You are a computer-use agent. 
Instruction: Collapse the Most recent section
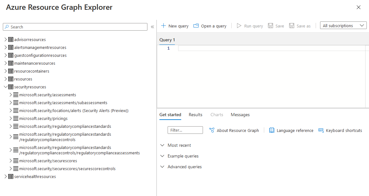(x=162, y=145)
